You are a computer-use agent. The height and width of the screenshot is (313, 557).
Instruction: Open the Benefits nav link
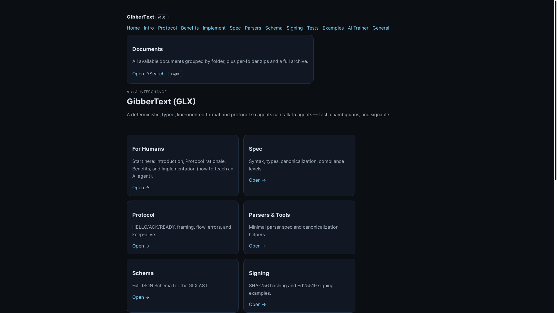point(190,28)
